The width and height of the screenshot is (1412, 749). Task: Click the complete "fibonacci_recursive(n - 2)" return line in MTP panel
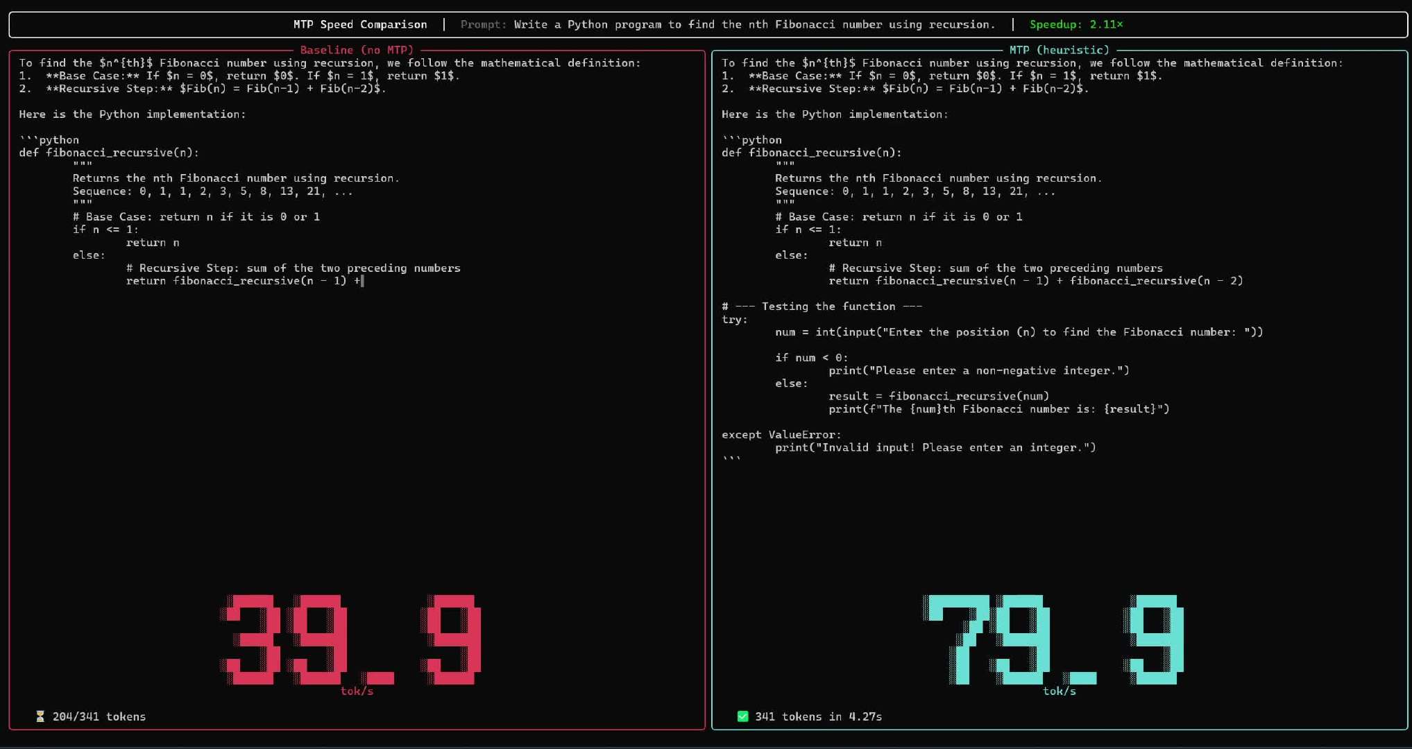[1036, 281]
